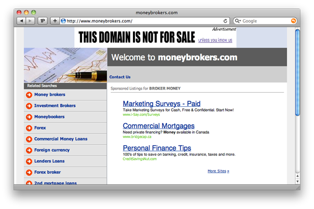
Task: Open the Moneybookers link
Action: (49, 117)
